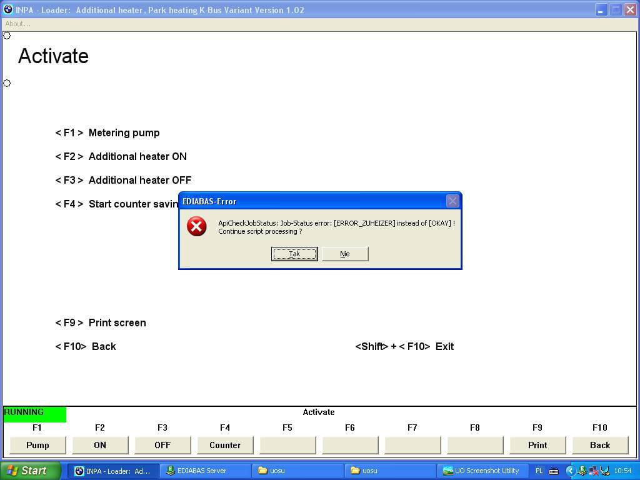Image resolution: width=640 pixels, height=480 pixels.
Task: Click the OFF button under F3
Action: [x=162, y=445]
